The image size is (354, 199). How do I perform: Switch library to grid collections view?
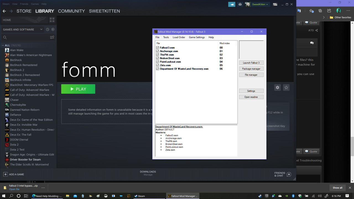[x=52, y=20]
